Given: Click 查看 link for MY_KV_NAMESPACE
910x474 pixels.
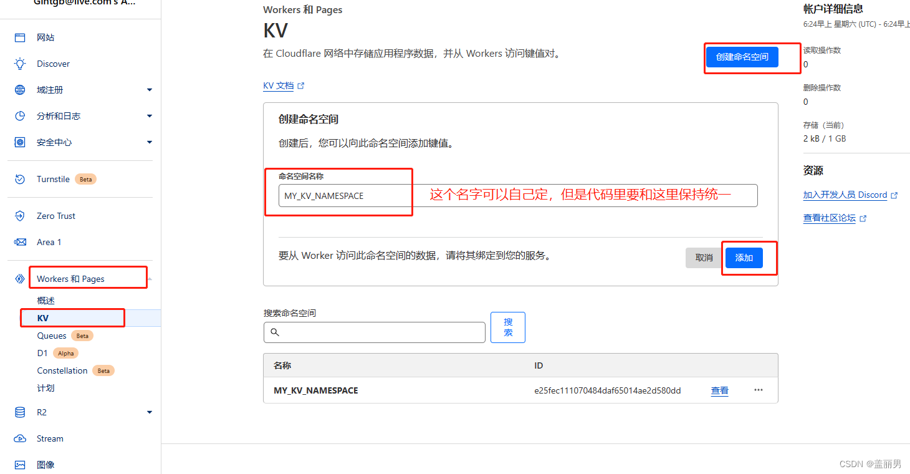Looking at the screenshot, I should tap(720, 390).
